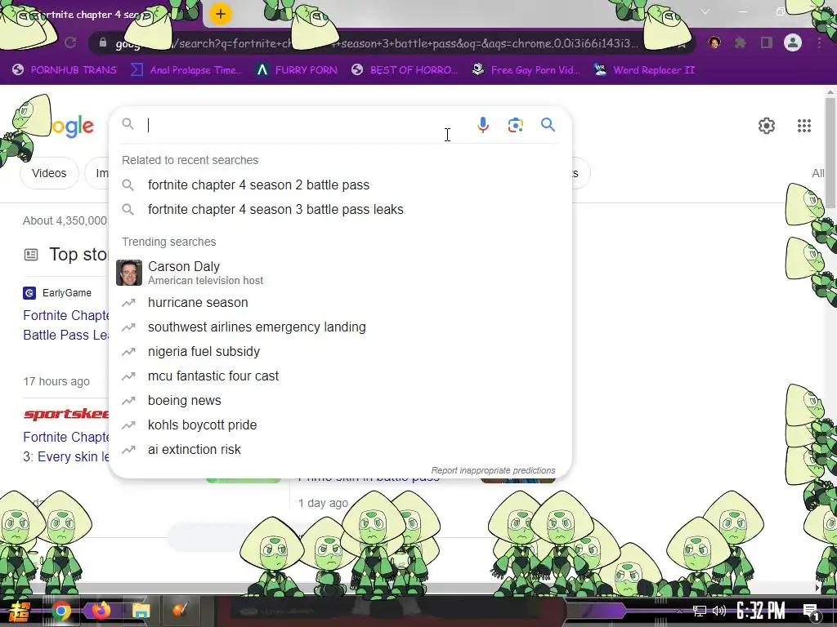Click the '17 hours ago' timestamp
837x627 pixels.
pos(56,381)
